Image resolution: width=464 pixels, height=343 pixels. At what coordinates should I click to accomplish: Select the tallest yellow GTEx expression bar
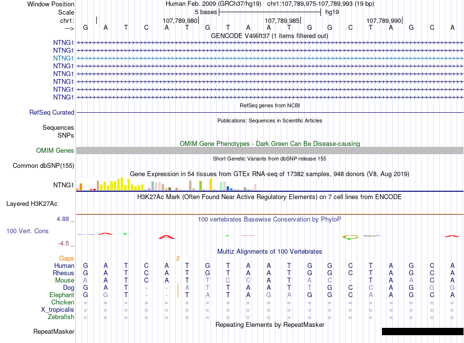tap(122, 184)
